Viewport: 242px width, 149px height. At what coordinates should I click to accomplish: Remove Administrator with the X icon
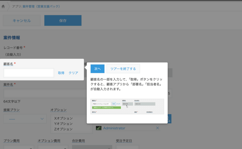[157, 128]
